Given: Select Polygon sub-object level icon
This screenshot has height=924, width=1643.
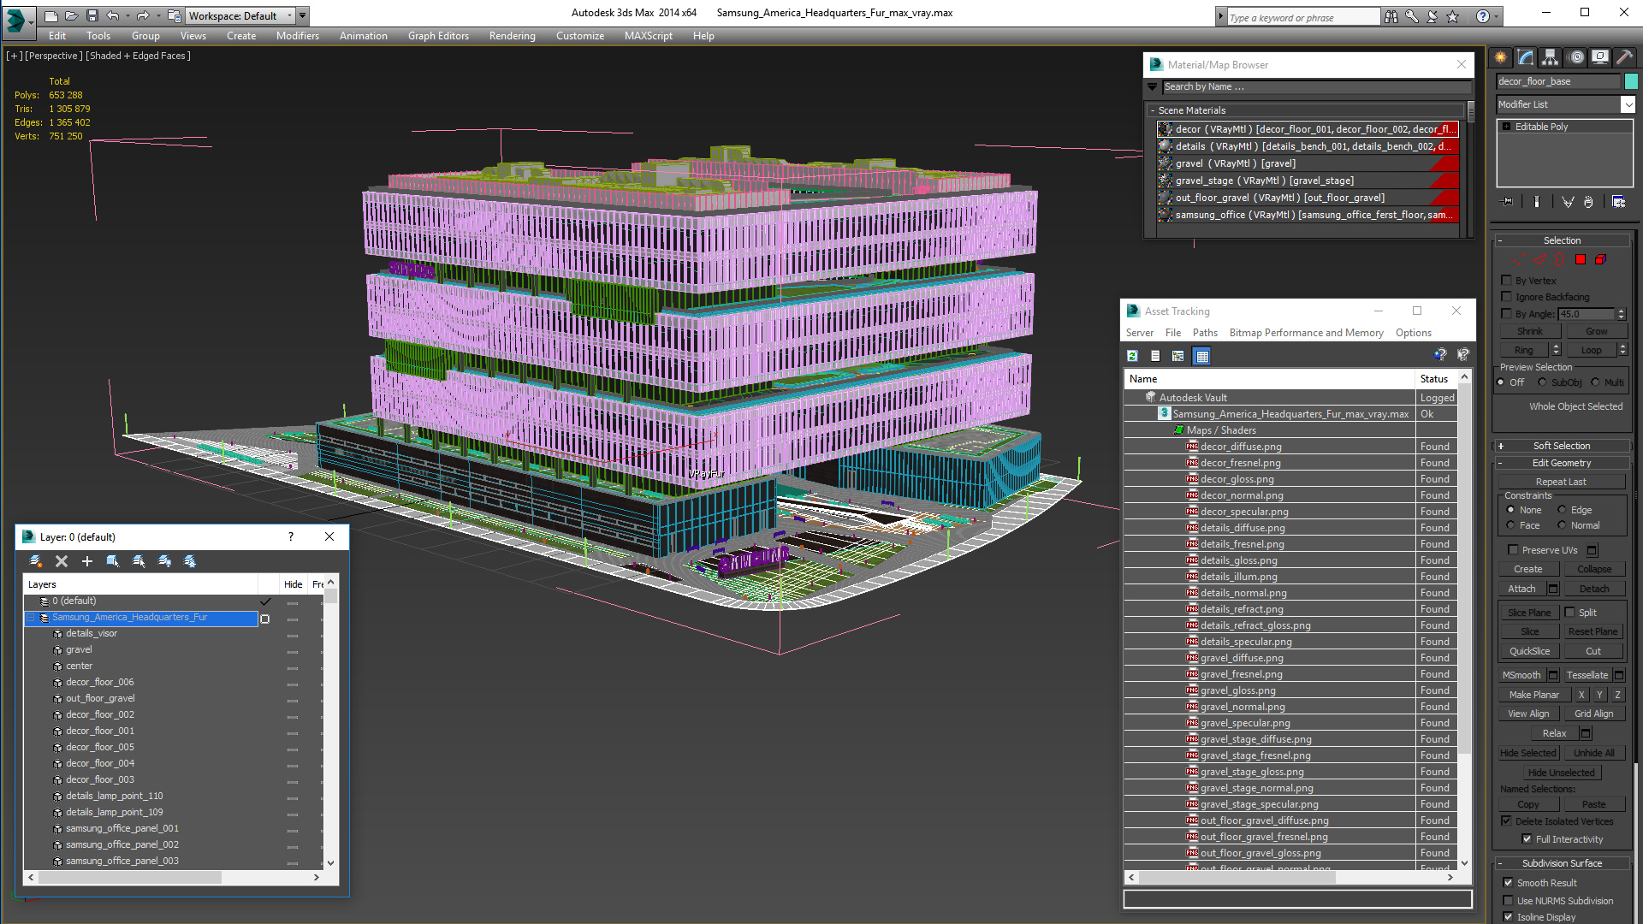Looking at the screenshot, I should [1581, 259].
